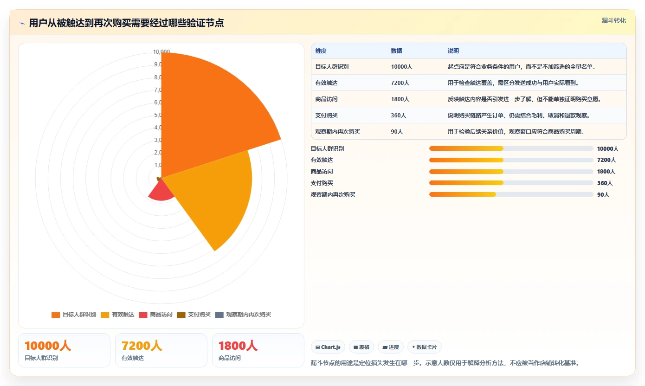The height and width of the screenshot is (386, 645).
Task: Click the 目标人群识别 progress bar
Action: [x=511, y=148]
